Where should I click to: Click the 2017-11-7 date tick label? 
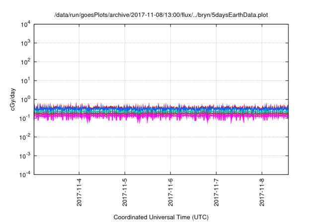click(217, 192)
